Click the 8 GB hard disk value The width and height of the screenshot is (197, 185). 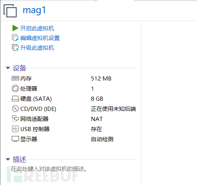click(x=97, y=99)
